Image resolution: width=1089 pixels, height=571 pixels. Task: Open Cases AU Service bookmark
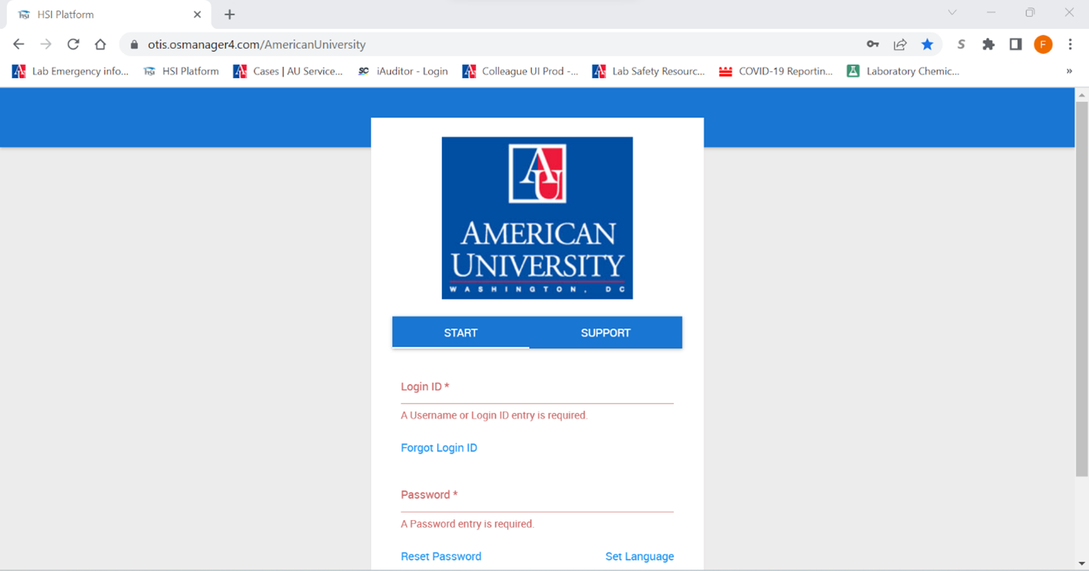tap(289, 71)
